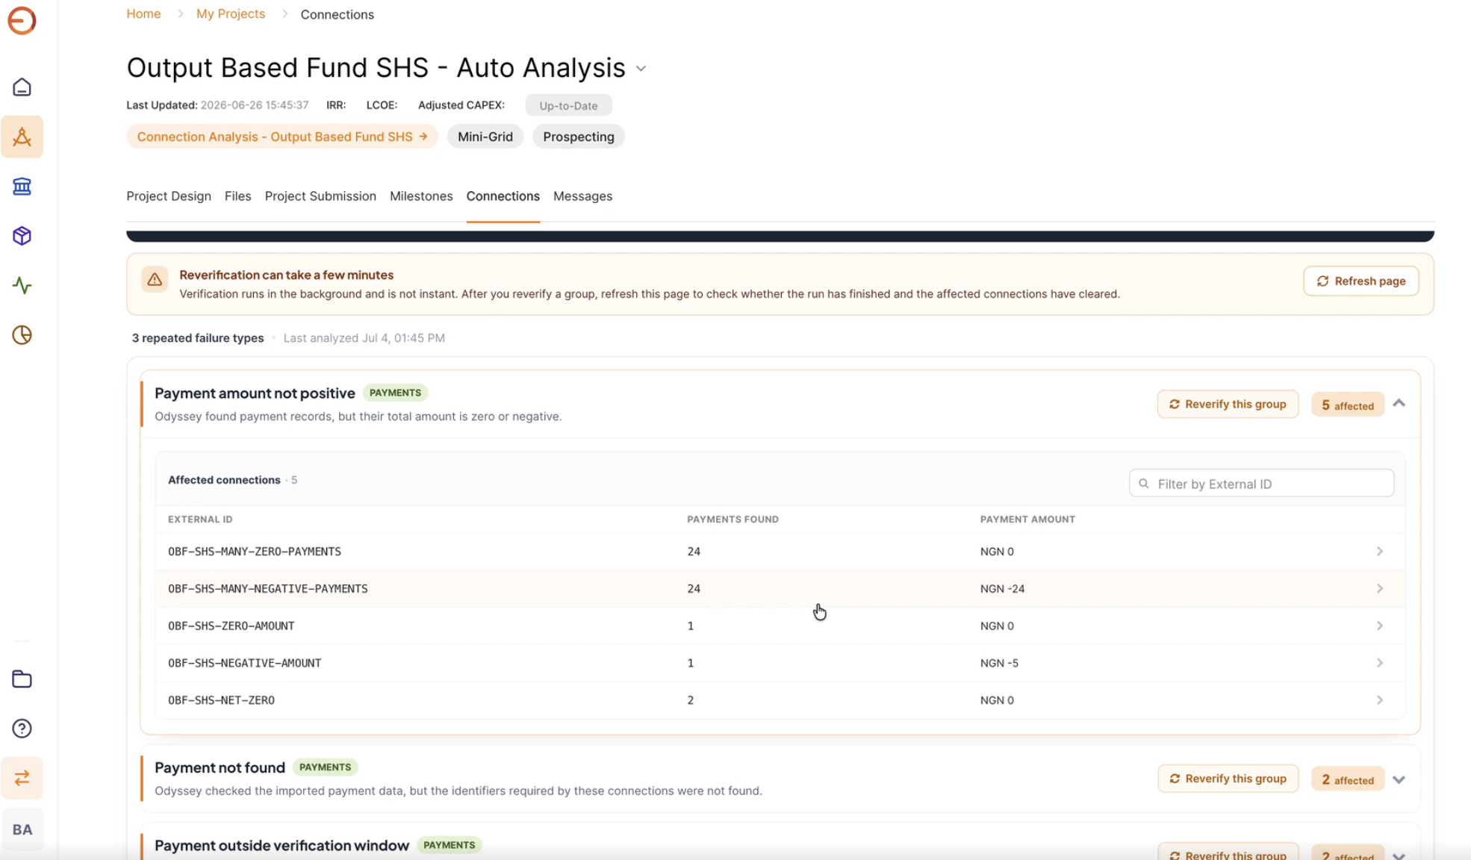Go to My Projects breadcrumb
The width and height of the screenshot is (1471, 860).
(231, 14)
